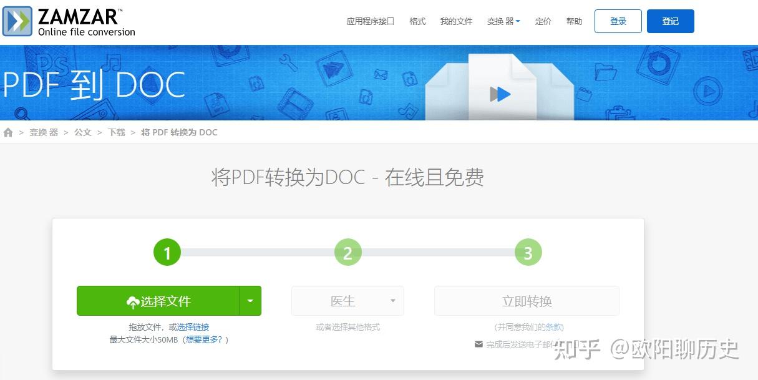
Task: Open the 格式 nav item
Action: 417,21
